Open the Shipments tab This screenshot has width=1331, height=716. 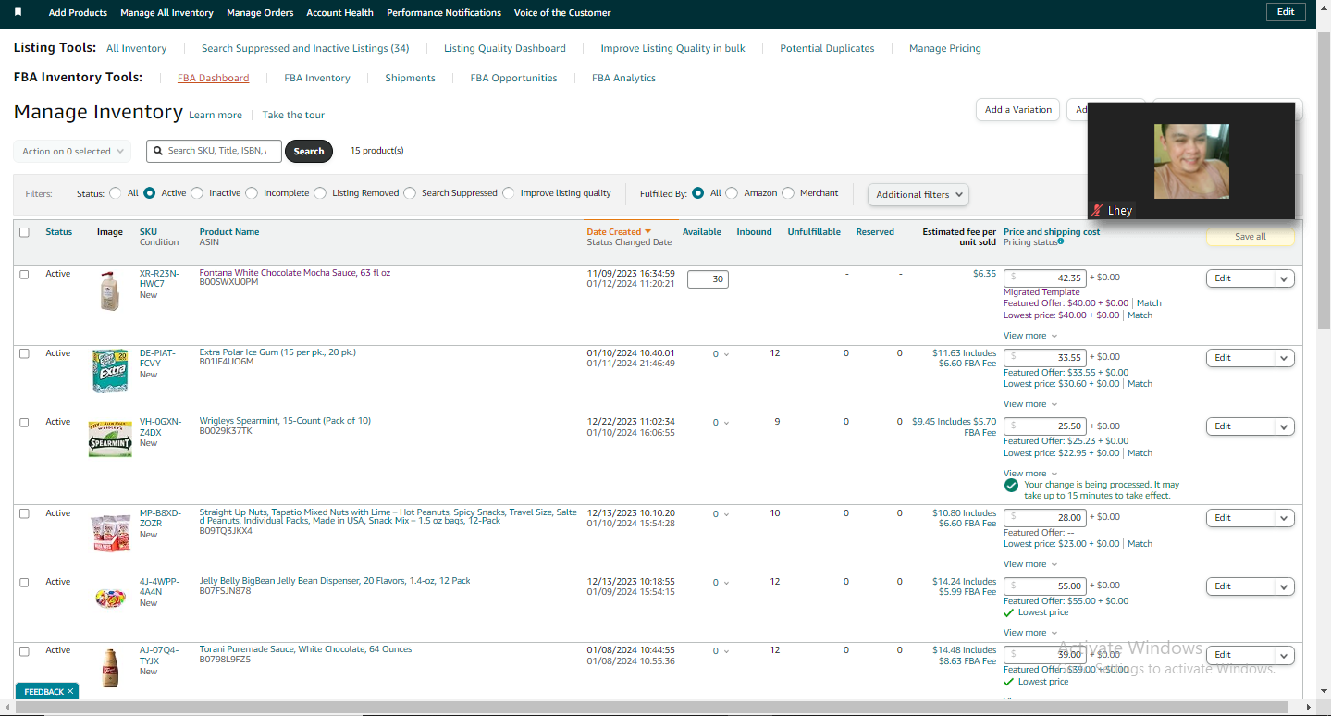pos(410,79)
